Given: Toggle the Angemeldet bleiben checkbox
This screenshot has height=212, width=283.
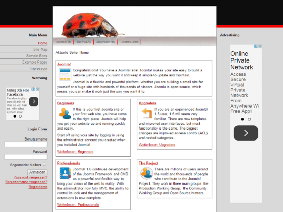Looking at the screenshot, I should 45,164.
